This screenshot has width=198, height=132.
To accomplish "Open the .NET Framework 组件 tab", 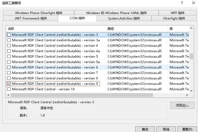I will (31, 18).
